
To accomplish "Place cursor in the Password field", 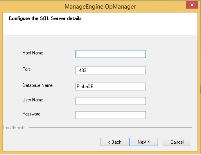I will pos(111,115).
